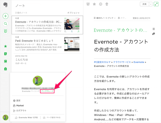Click the Fwd: Evernote note thumbnail
161x123 pixels.
point(72,44)
